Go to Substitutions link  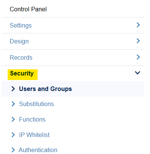36,104
